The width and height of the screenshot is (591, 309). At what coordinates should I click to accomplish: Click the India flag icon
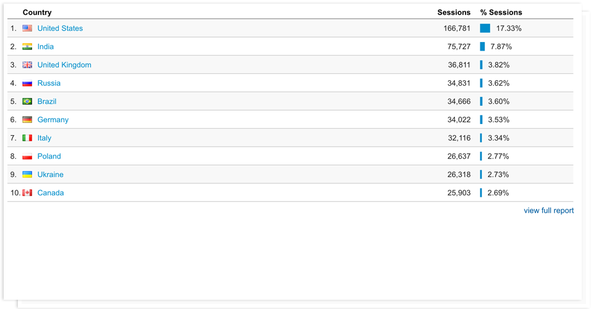[27, 47]
